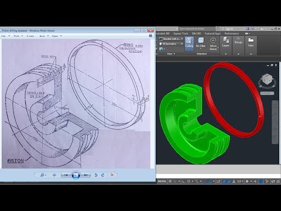The width and height of the screenshot is (281, 211).
Task: Open the No Filter selection tool
Action: (x=201, y=43)
